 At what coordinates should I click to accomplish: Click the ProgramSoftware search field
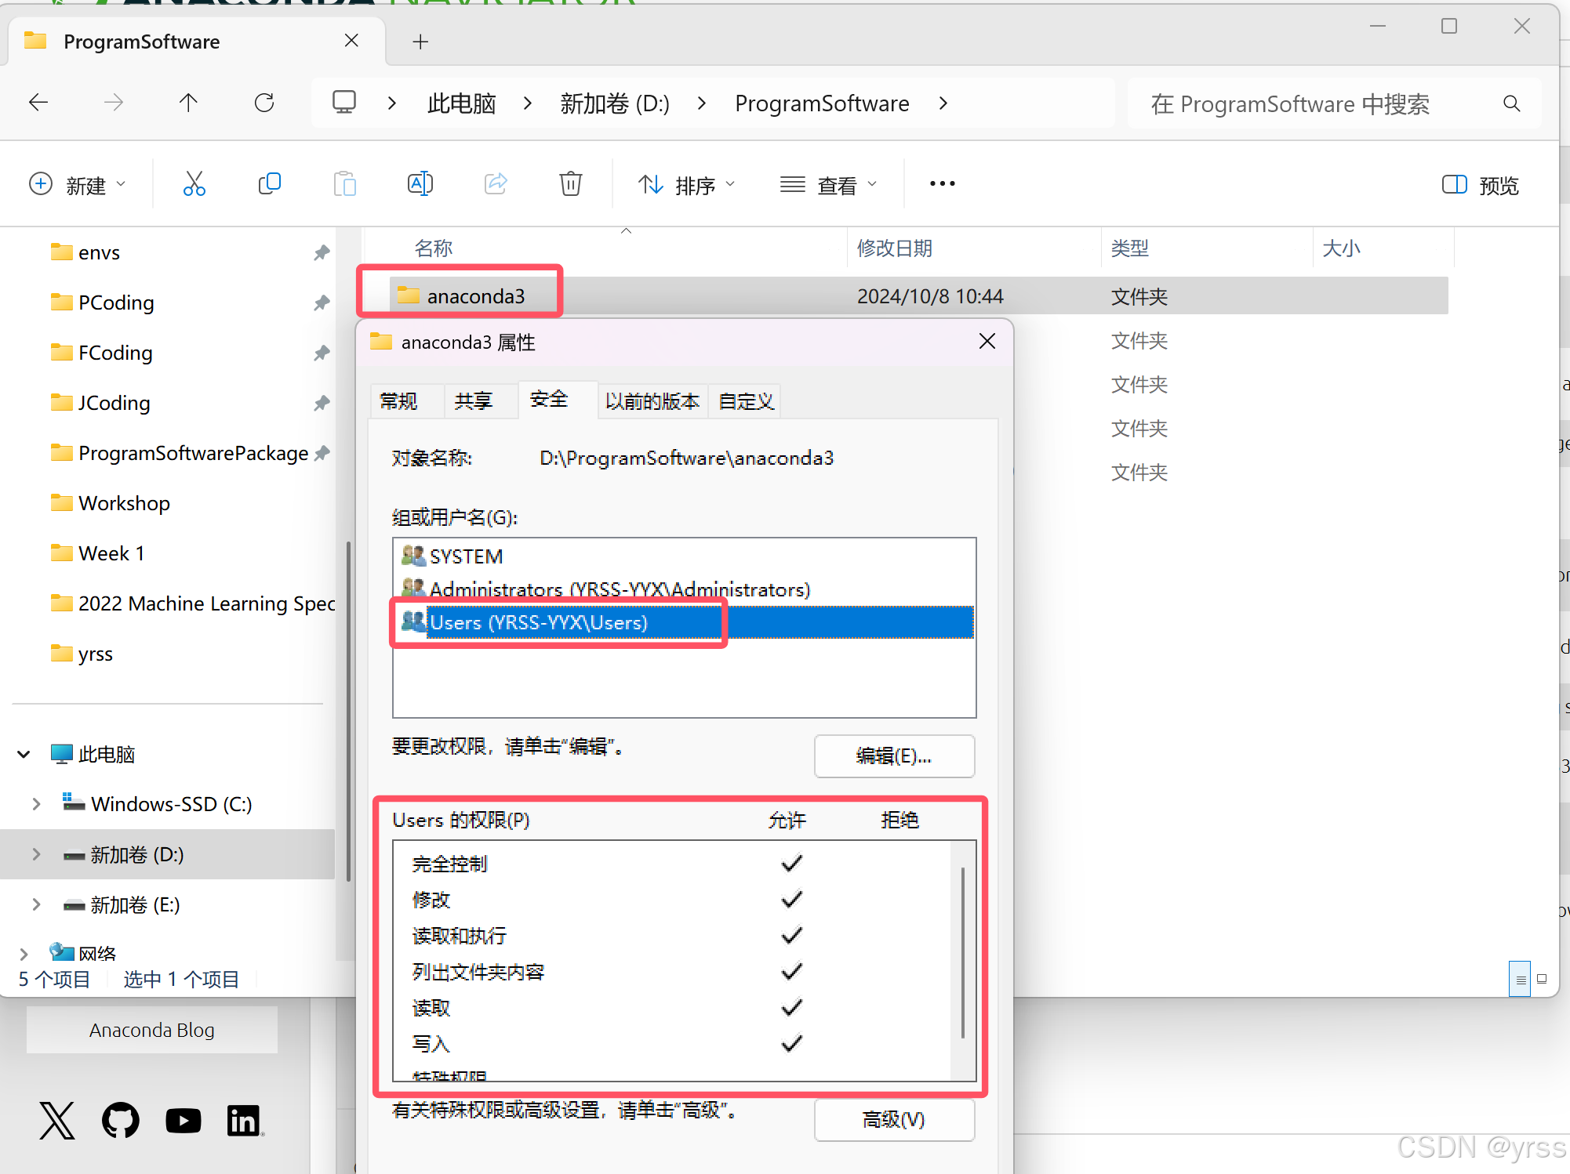[1317, 103]
